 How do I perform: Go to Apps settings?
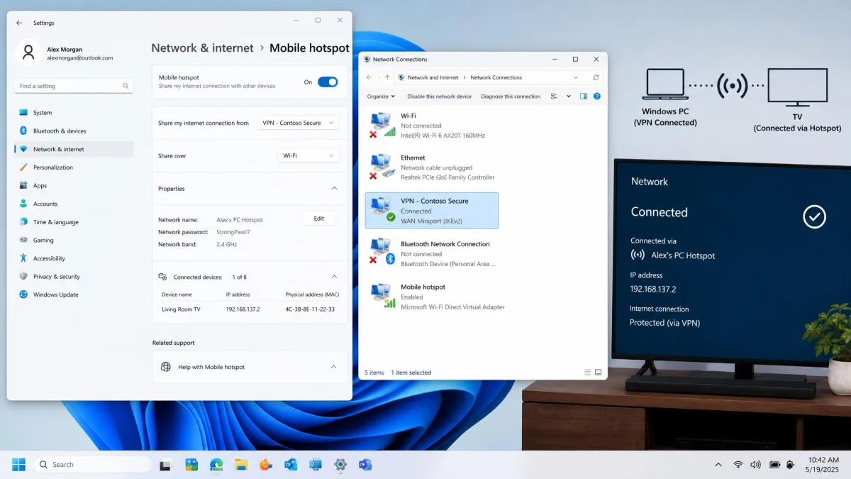(74, 186)
